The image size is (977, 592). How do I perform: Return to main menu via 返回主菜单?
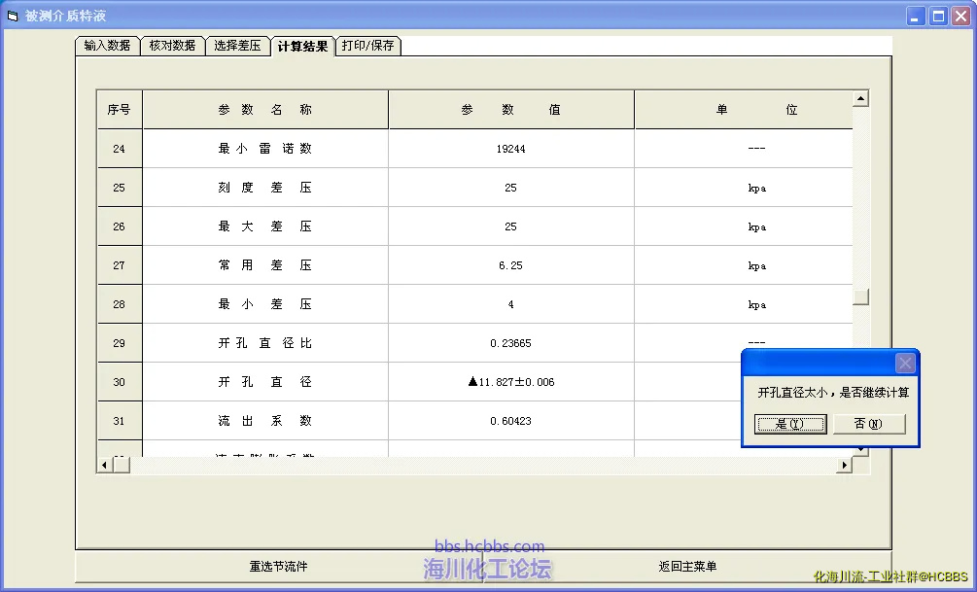tap(687, 566)
